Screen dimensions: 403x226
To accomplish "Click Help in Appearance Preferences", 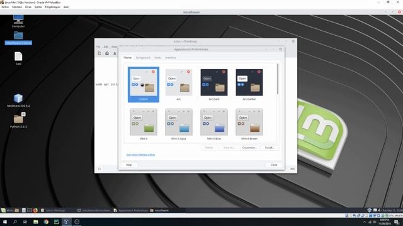I will coord(128,164).
